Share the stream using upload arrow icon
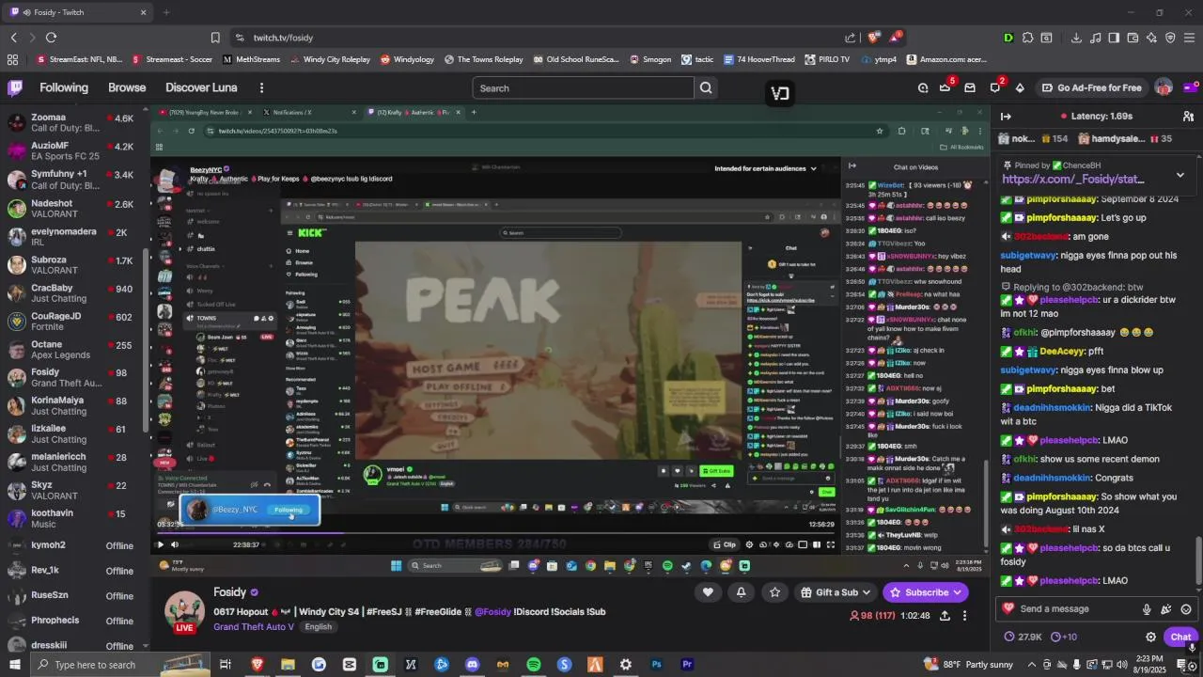Screen dimensions: 1203x677 pyautogui.click(x=945, y=616)
